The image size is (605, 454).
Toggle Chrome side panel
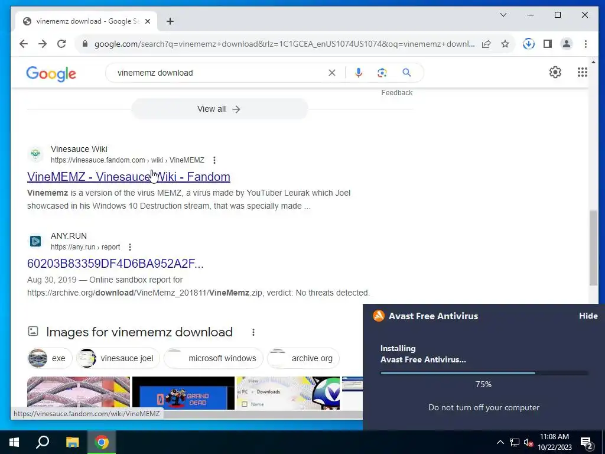[548, 44]
